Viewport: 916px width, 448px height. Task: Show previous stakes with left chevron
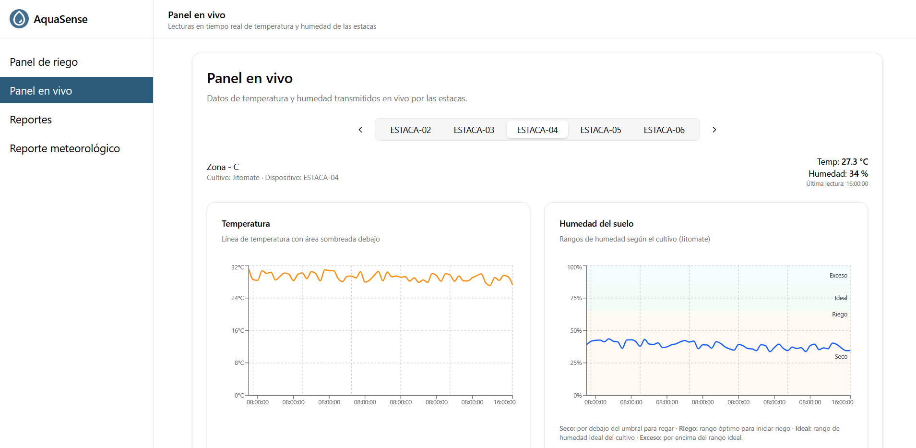360,130
